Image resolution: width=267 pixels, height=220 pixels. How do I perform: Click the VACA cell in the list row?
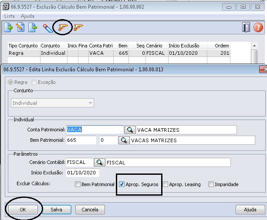101,53
